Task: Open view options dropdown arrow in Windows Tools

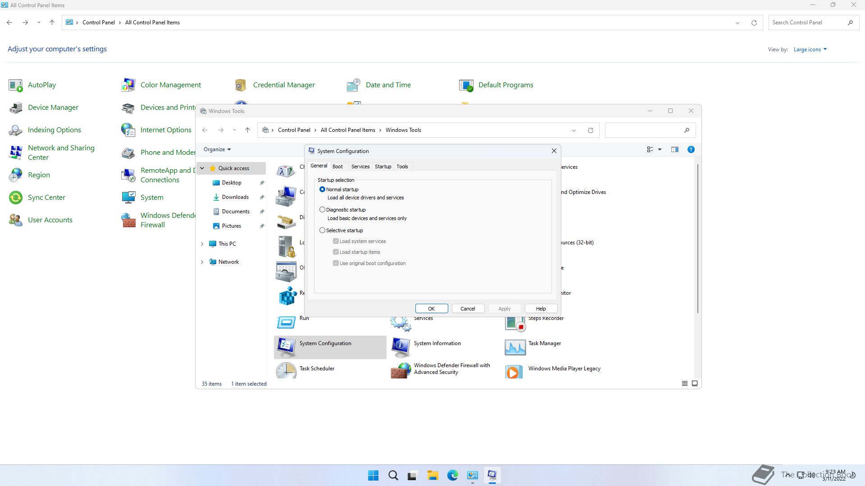Action: pos(660,149)
